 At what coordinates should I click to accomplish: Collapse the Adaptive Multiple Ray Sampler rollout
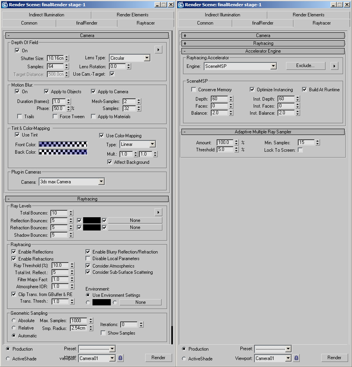tap(263, 132)
